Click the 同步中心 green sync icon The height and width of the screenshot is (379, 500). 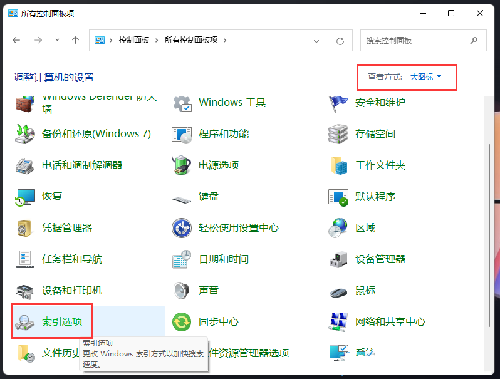181,322
